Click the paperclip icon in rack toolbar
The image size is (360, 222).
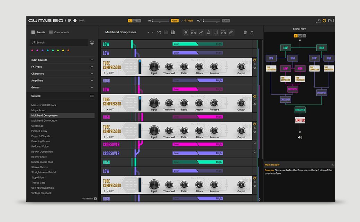pyautogui.click(x=231, y=33)
